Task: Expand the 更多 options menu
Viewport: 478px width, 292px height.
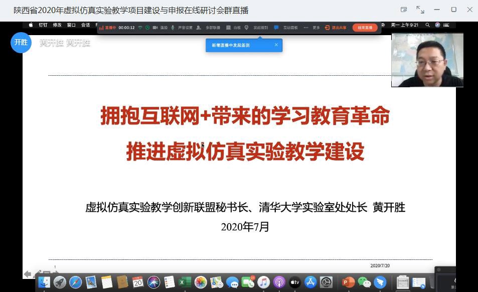Action: click(312, 28)
